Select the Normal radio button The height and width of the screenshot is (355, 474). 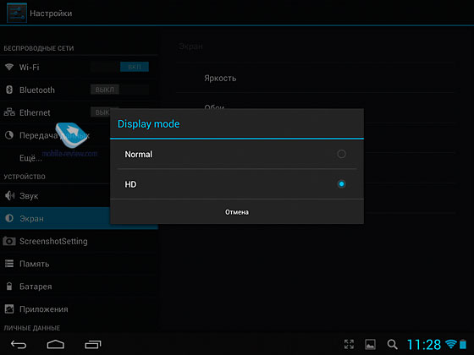(341, 154)
